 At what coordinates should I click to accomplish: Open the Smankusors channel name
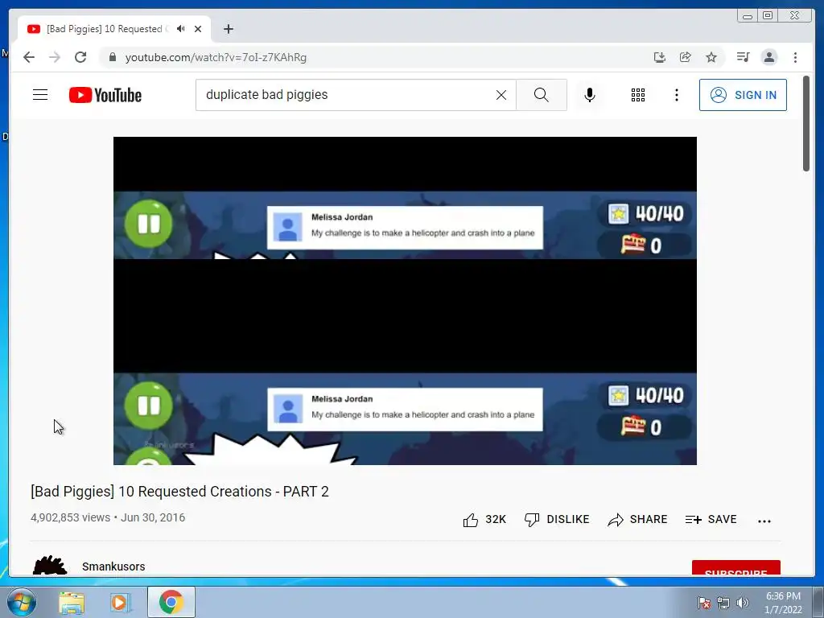(x=113, y=566)
